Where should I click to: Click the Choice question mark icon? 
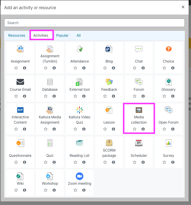coord(168,49)
